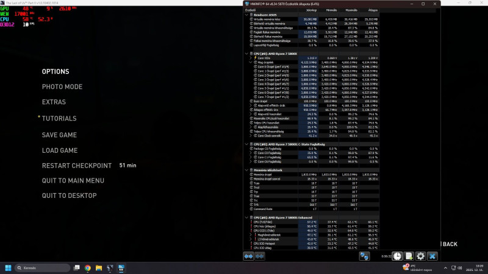
Task: Collapse C-State Foglaltság sensor group
Action: point(246,144)
